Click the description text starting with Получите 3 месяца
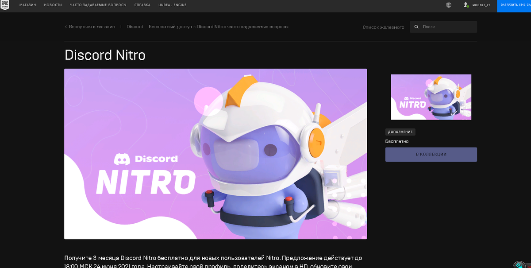This screenshot has width=531, height=268. 214,262
